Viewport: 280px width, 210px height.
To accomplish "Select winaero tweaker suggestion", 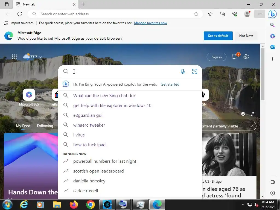I will click(130, 125).
